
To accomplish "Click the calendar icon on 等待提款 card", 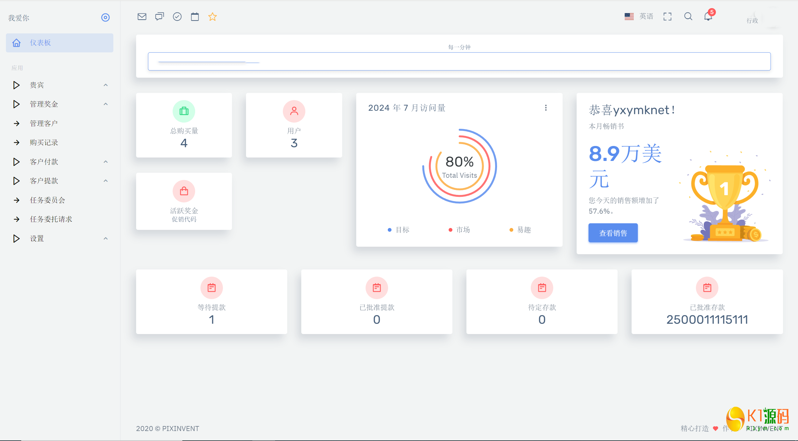I will (212, 288).
